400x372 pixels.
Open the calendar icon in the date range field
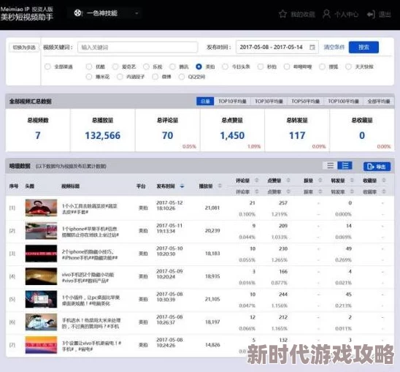coord(312,48)
